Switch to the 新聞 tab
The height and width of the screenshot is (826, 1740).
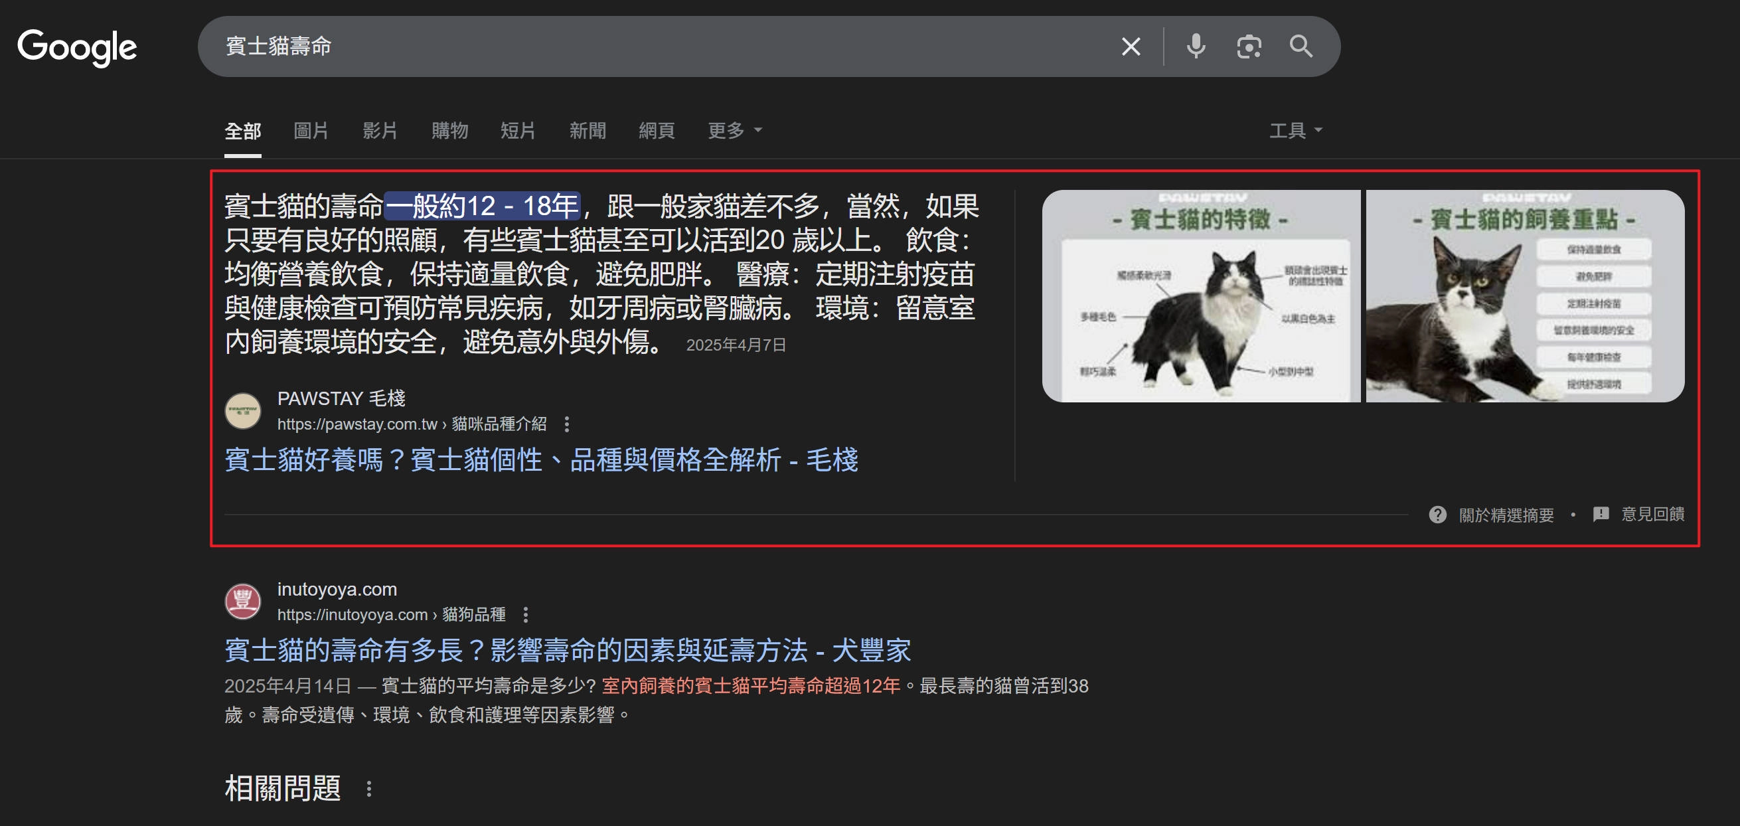[x=587, y=130]
